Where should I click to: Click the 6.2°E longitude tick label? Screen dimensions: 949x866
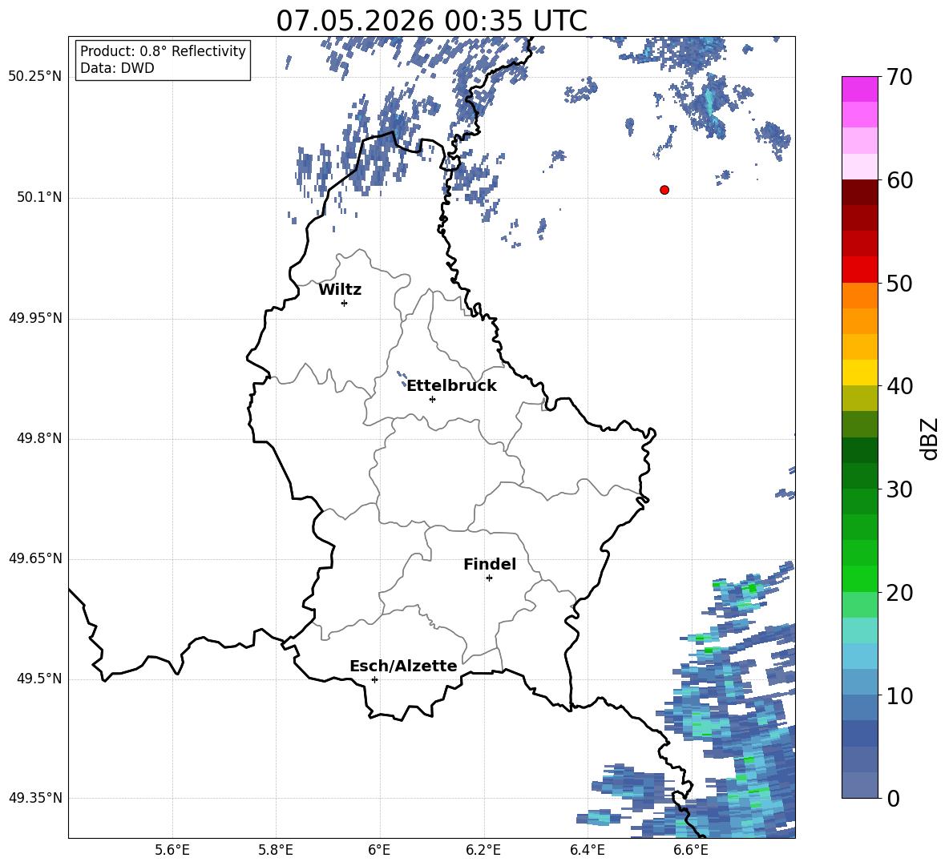coord(483,850)
